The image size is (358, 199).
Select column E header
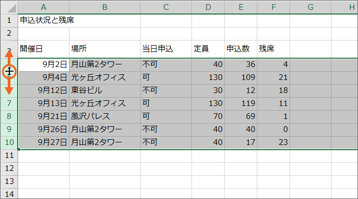click(x=241, y=7)
